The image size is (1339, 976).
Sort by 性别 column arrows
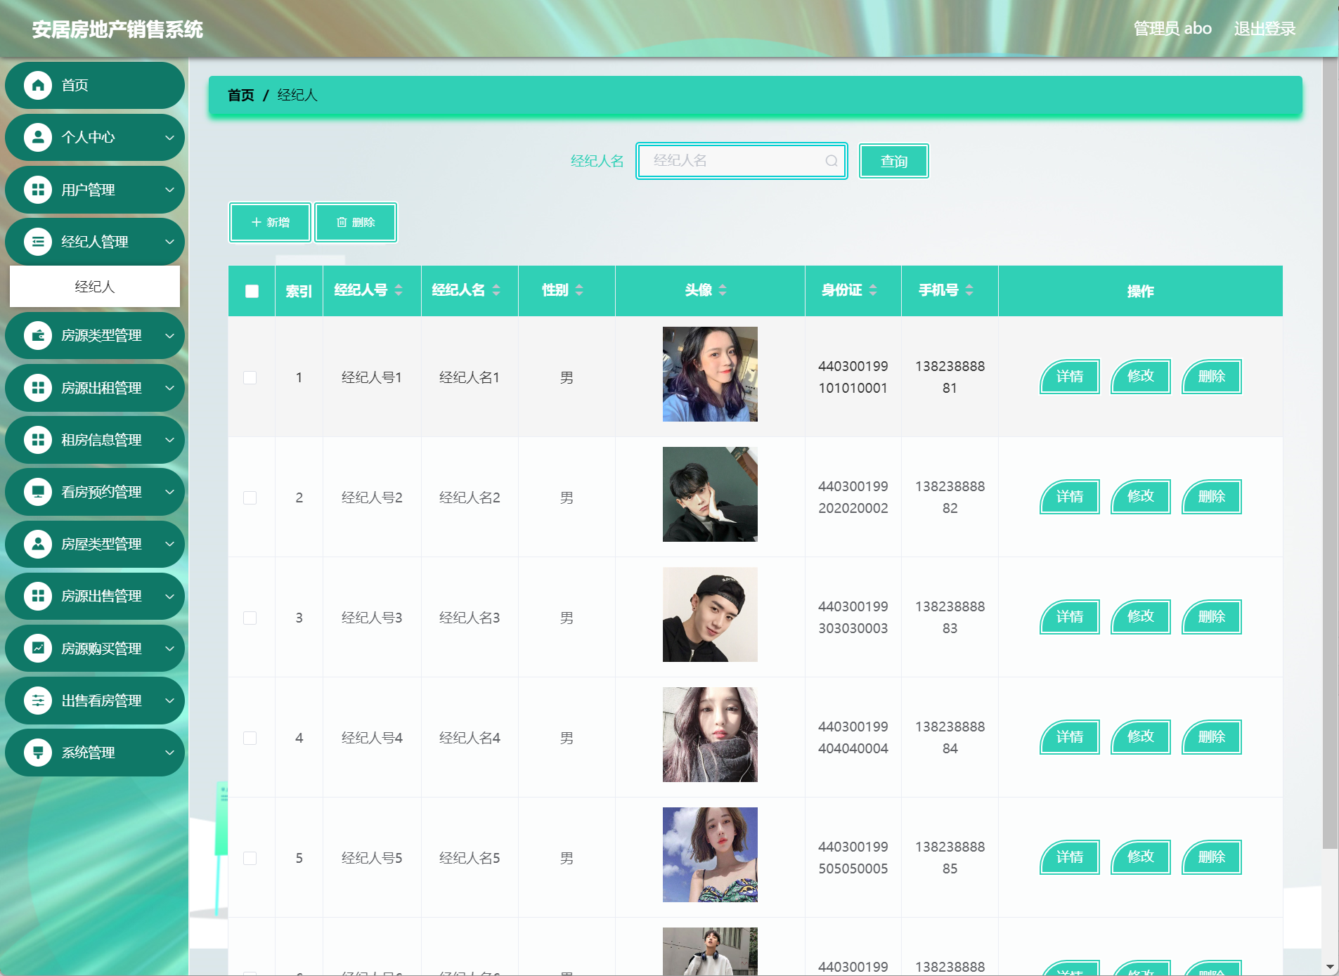(579, 290)
